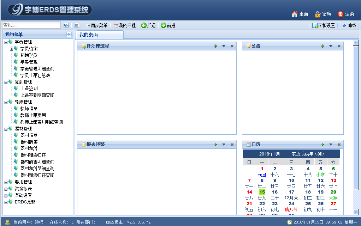Click the green 前进 forward arrow
The width and height of the screenshot is (361, 226).
pos(164,25)
